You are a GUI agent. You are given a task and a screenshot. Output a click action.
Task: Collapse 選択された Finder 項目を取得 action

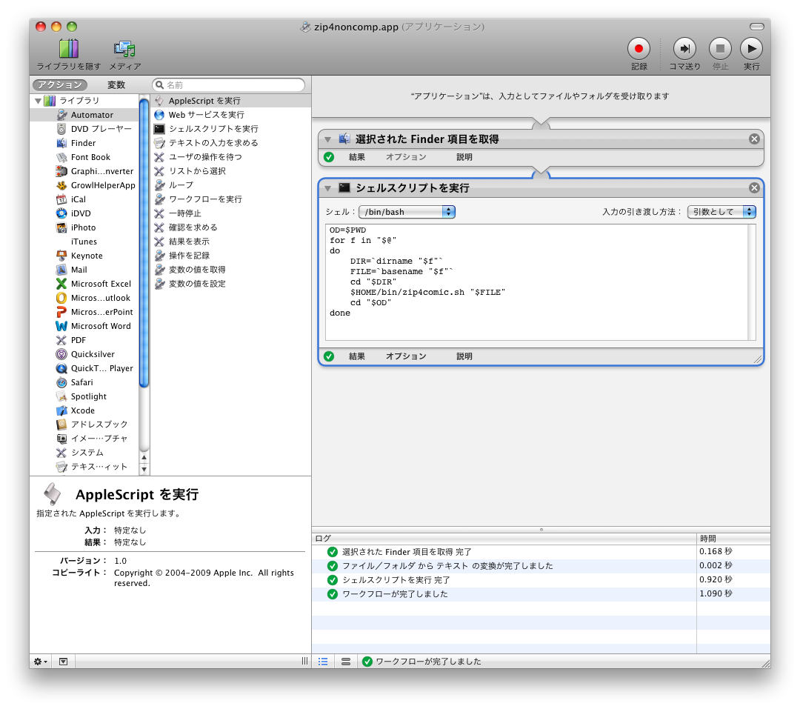[328, 139]
